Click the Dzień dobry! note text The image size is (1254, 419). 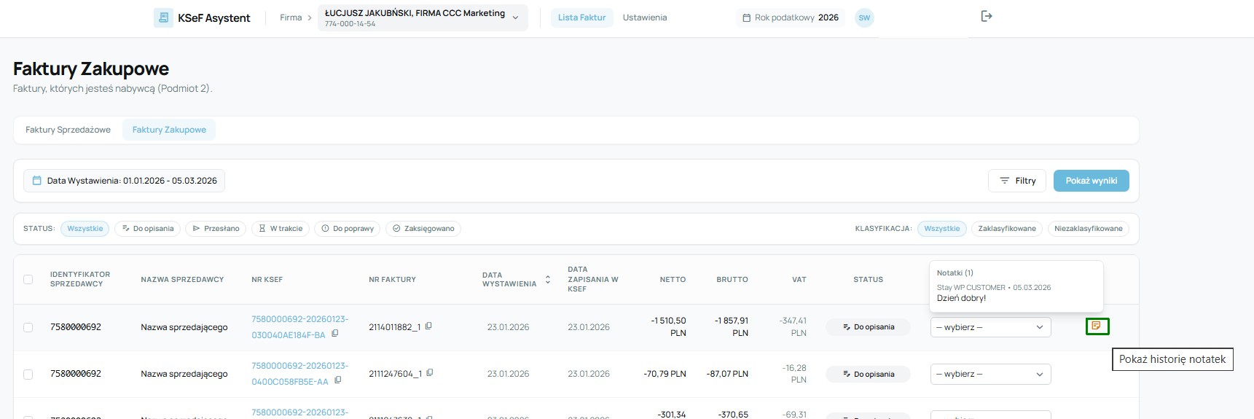pos(961,298)
